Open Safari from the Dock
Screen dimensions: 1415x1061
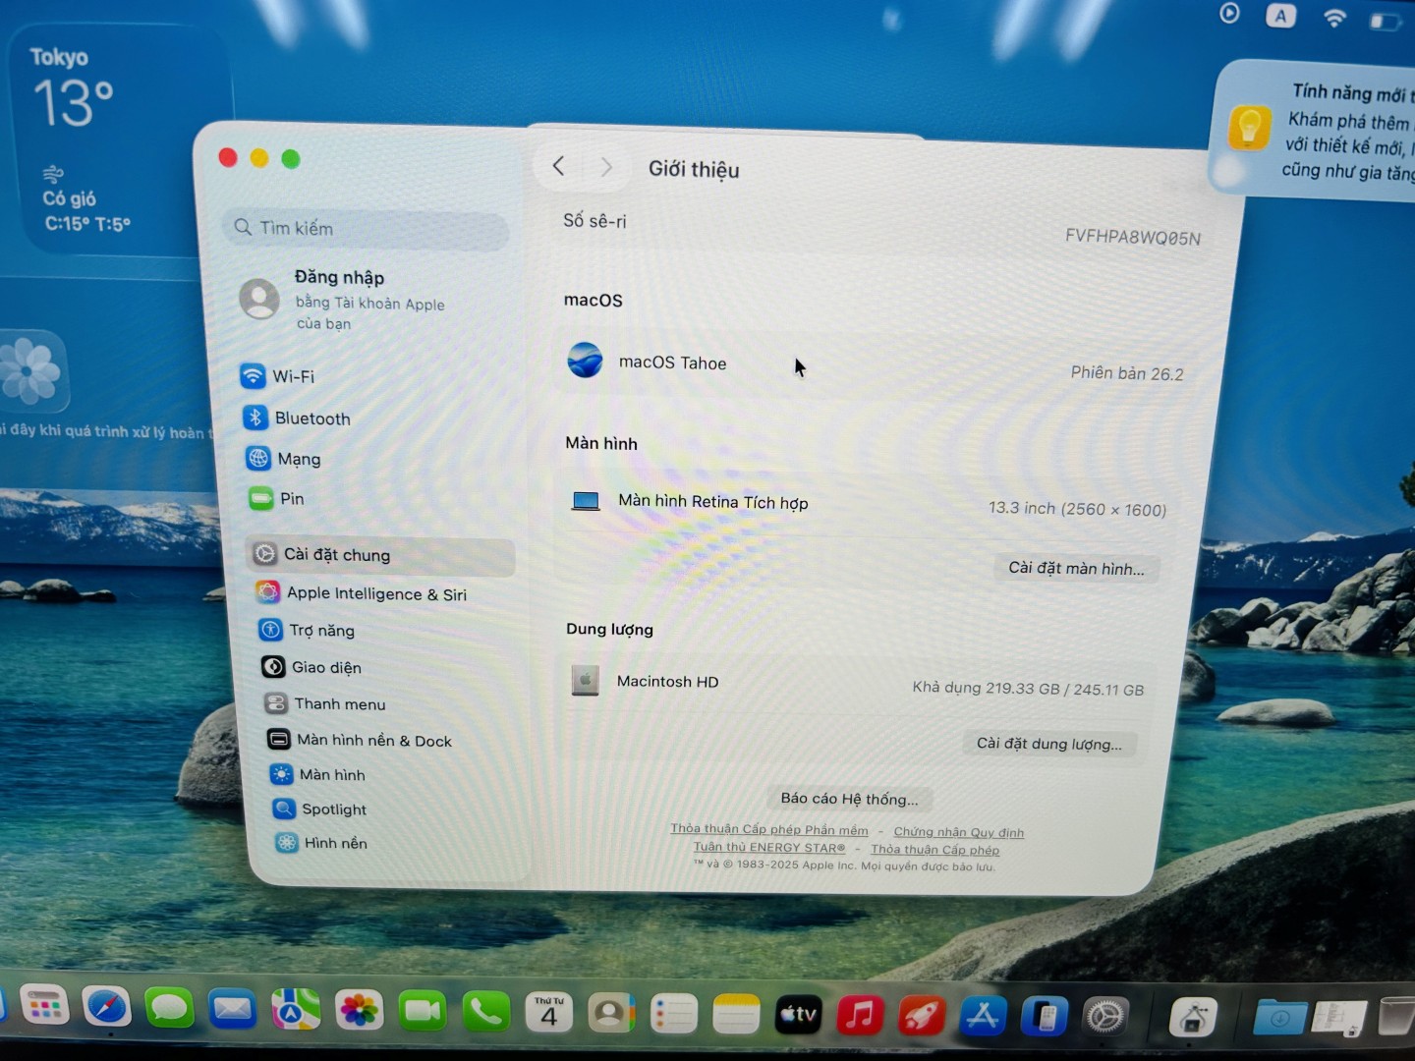[106, 1008]
